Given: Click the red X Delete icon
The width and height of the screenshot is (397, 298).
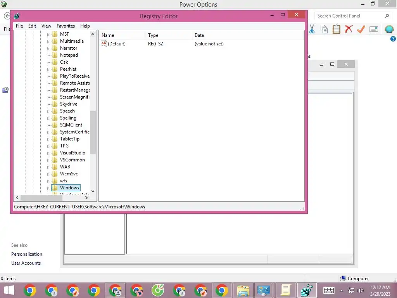Looking at the screenshot, I should pyautogui.click(x=349, y=29).
